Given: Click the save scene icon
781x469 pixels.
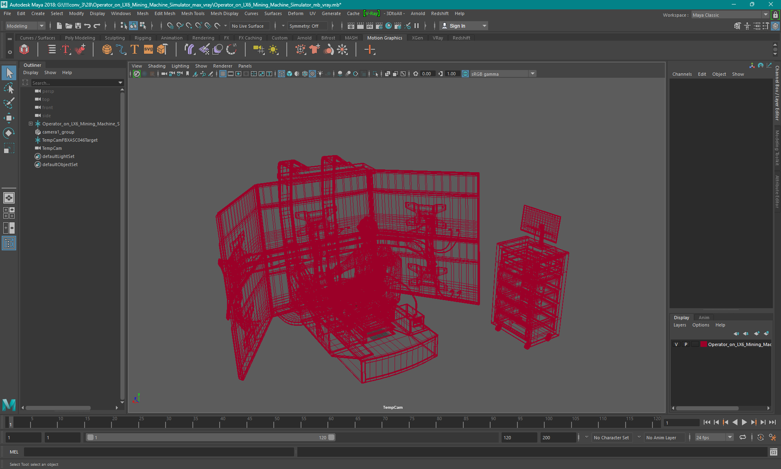Looking at the screenshot, I should (x=78, y=26).
